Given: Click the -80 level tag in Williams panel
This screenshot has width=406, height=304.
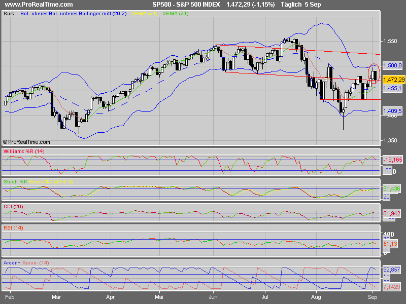Looking at the screenshot, I should pyautogui.click(x=387, y=170).
